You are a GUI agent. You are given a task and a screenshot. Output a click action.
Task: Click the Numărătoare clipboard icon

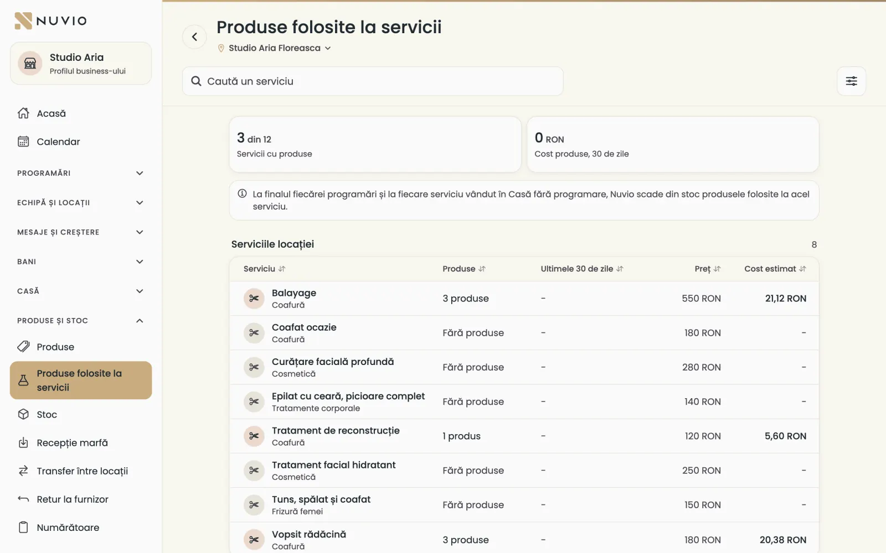tap(23, 528)
